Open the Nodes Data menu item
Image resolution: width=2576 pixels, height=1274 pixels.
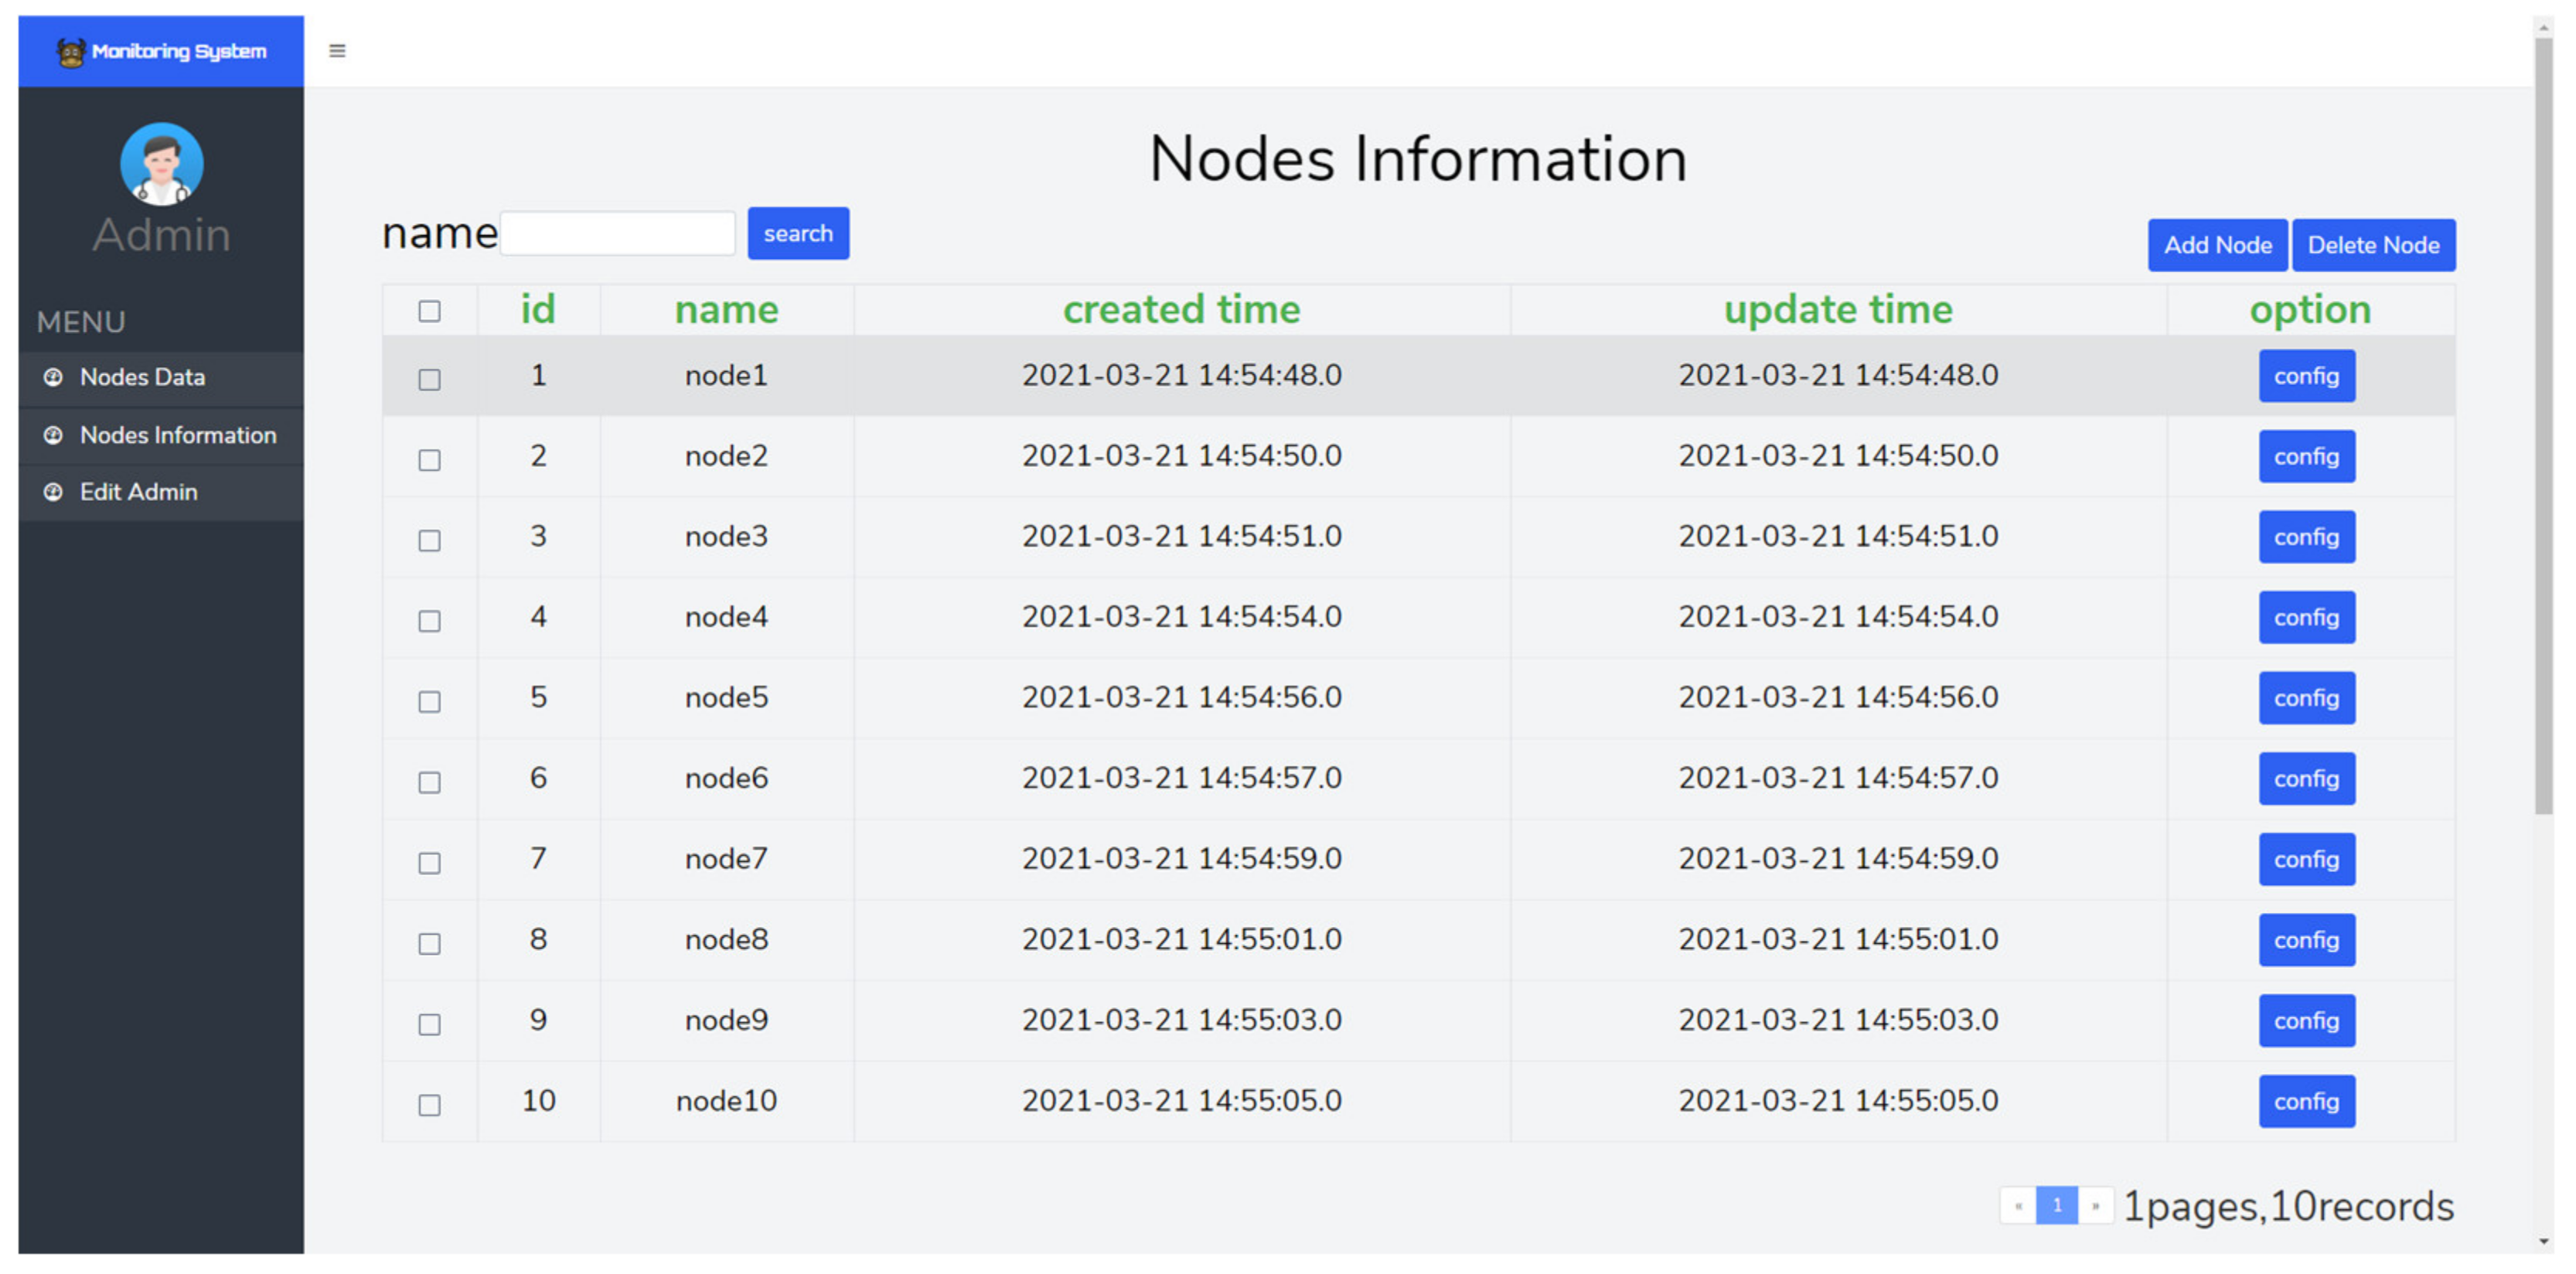(x=143, y=377)
